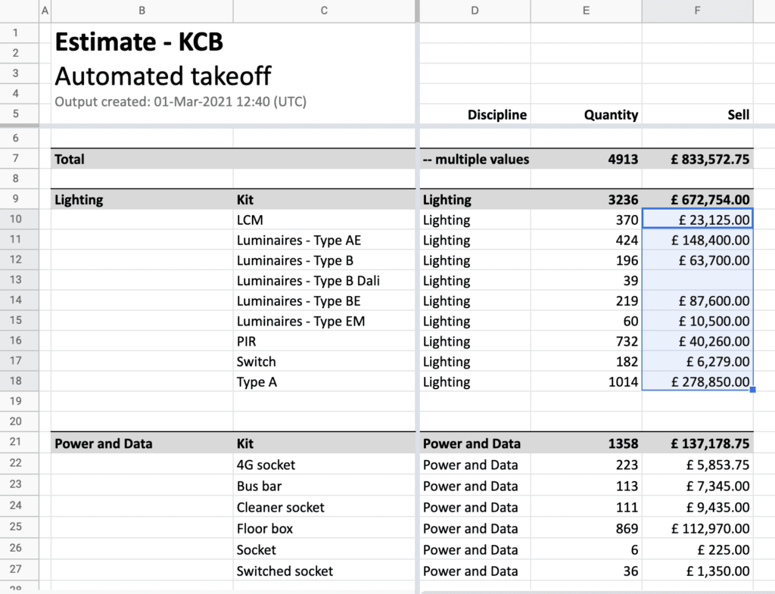The image size is (775, 594).
Task: Click the 'Estimate - KCB' title cell
Action: pyautogui.click(x=139, y=42)
